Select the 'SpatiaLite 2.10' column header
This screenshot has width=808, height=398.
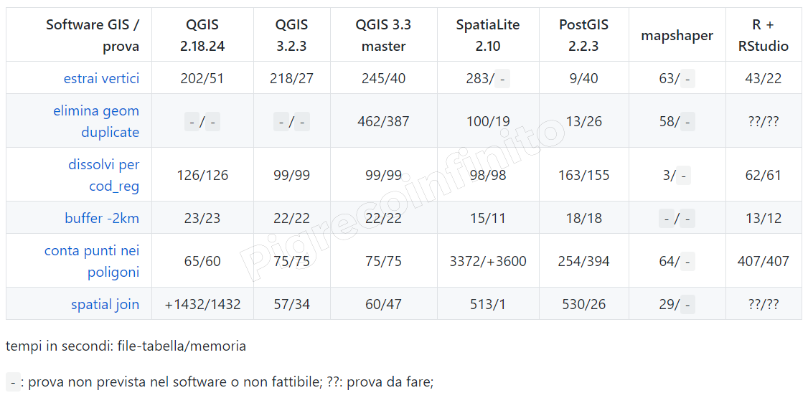488,35
